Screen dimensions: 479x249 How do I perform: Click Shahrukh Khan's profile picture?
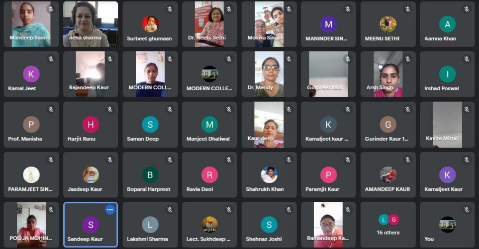(269, 175)
